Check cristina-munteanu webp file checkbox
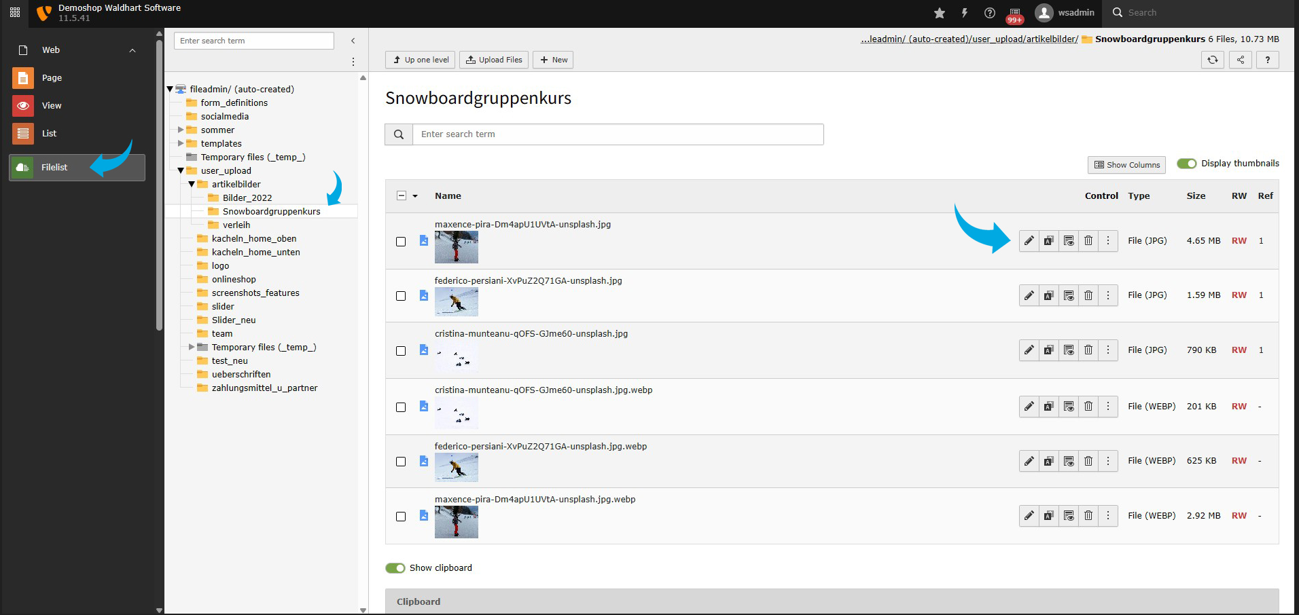 pos(401,407)
